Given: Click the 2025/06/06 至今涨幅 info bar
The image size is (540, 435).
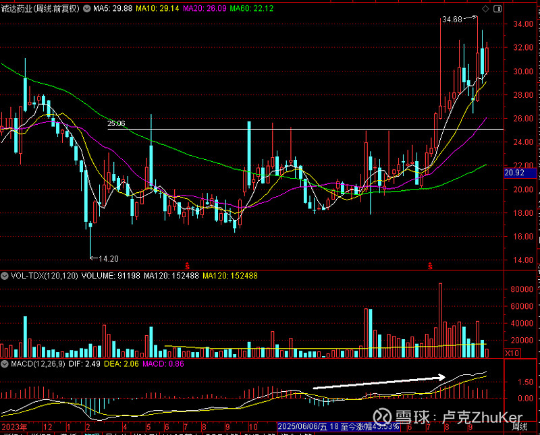Looking at the screenshot, I should (339, 427).
